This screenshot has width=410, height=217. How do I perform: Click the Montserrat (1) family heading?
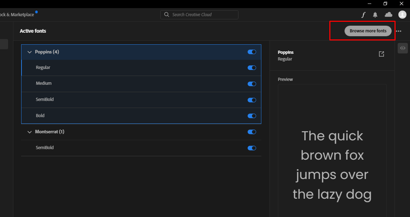pyautogui.click(x=50, y=132)
